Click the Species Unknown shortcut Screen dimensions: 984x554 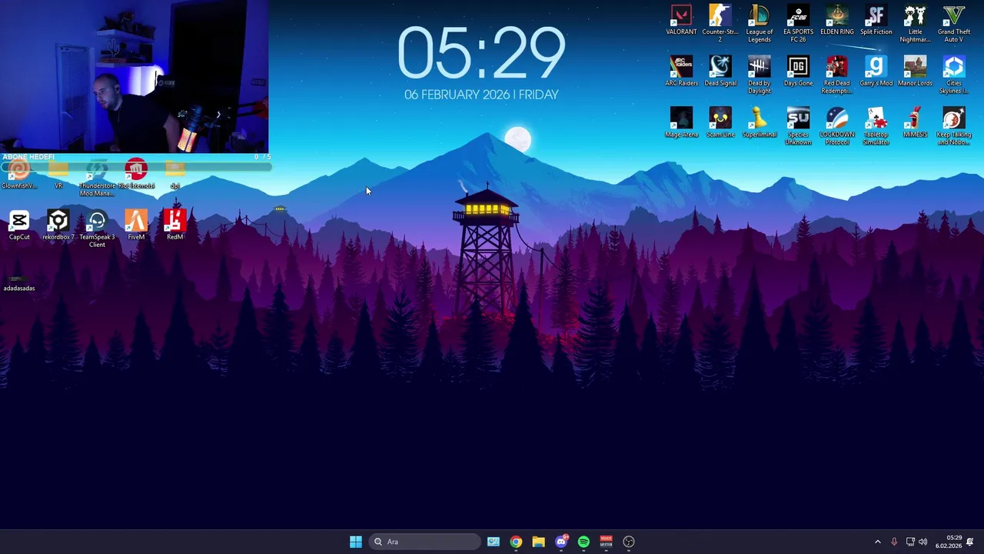[x=798, y=127]
